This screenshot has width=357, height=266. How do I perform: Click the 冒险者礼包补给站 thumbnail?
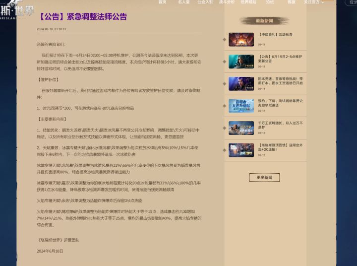point(241,106)
